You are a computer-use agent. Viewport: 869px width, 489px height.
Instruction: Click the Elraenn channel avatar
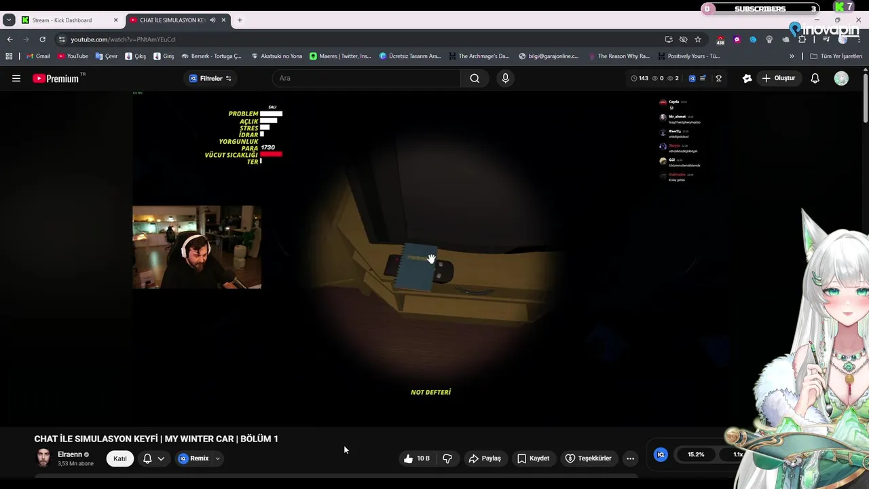[43, 458]
